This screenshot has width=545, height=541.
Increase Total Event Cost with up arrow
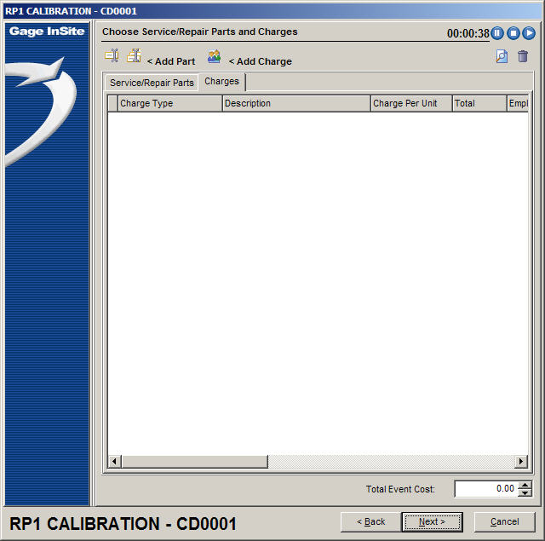(x=525, y=485)
